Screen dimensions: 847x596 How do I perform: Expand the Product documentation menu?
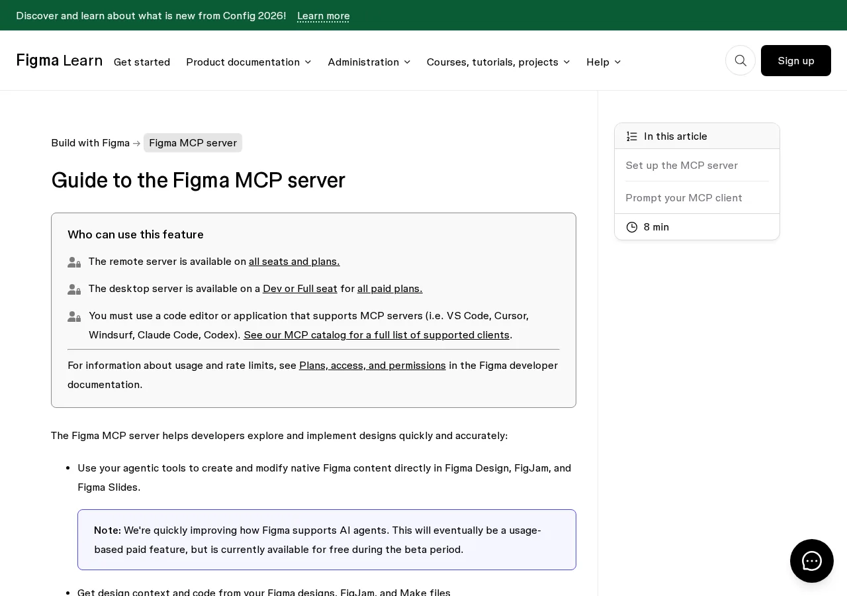[x=249, y=62]
